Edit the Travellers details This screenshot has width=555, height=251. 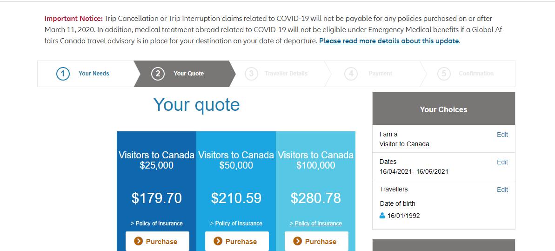pyautogui.click(x=502, y=190)
